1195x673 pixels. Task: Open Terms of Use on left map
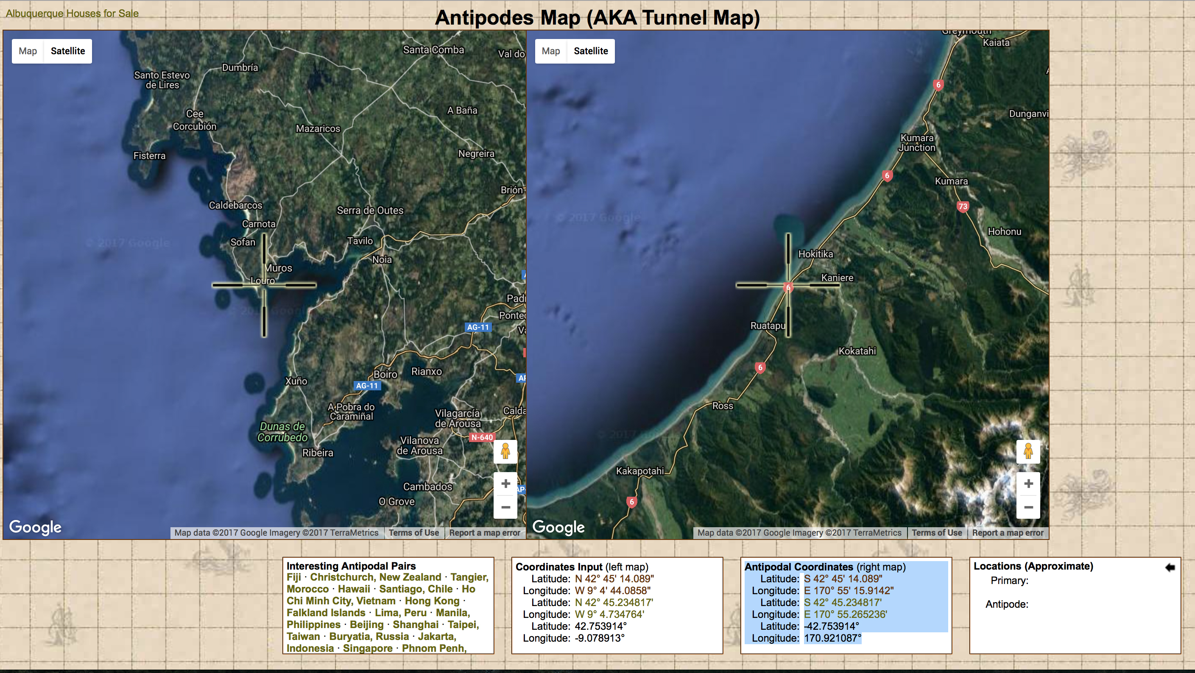413,533
